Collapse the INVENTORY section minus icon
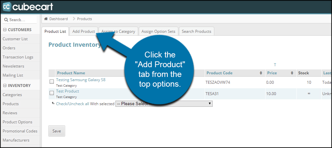The image size is (332, 148). pos(5,85)
